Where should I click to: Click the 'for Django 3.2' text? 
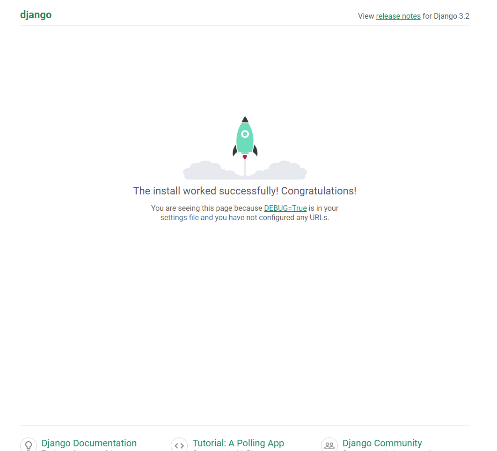click(446, 16)
